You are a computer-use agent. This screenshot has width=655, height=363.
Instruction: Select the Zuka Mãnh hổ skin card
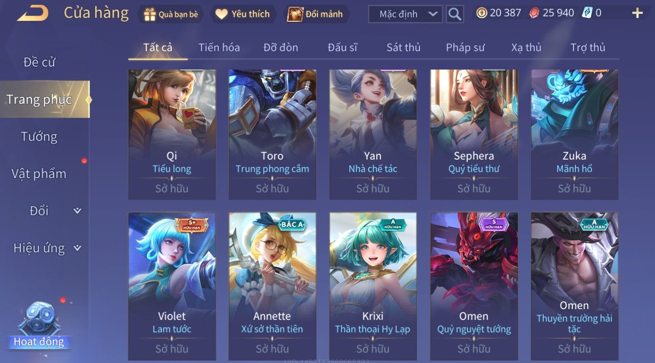click(575, 134)
